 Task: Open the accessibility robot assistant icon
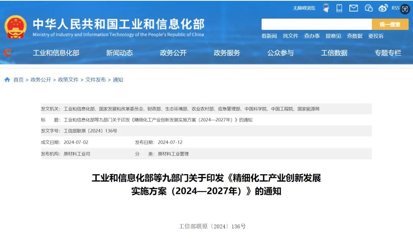point(326,8)
